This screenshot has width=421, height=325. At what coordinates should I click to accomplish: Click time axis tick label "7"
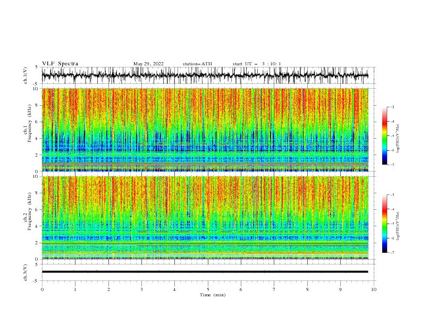[274, 289]
